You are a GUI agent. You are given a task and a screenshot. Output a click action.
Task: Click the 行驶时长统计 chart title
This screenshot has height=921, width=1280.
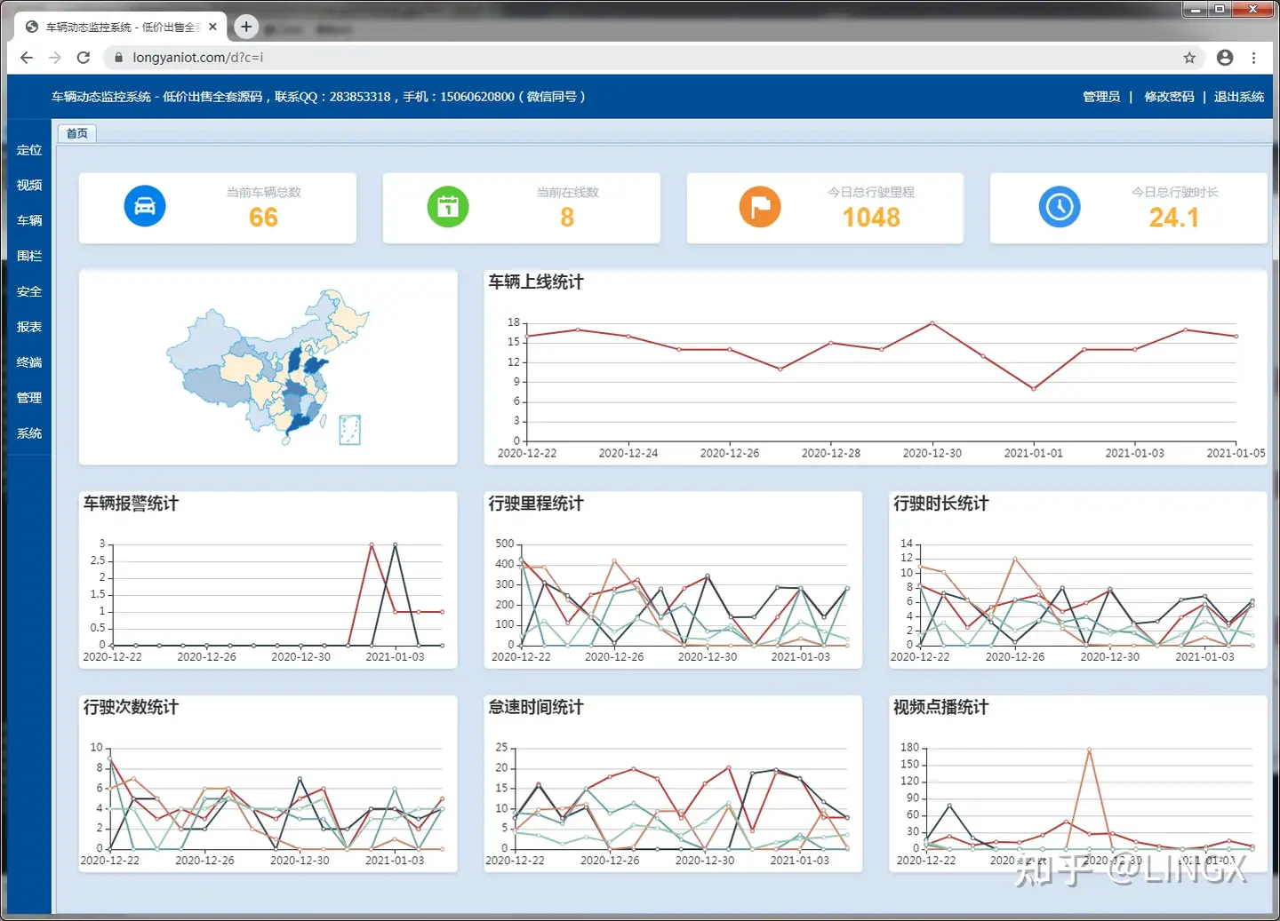[940, 504]
